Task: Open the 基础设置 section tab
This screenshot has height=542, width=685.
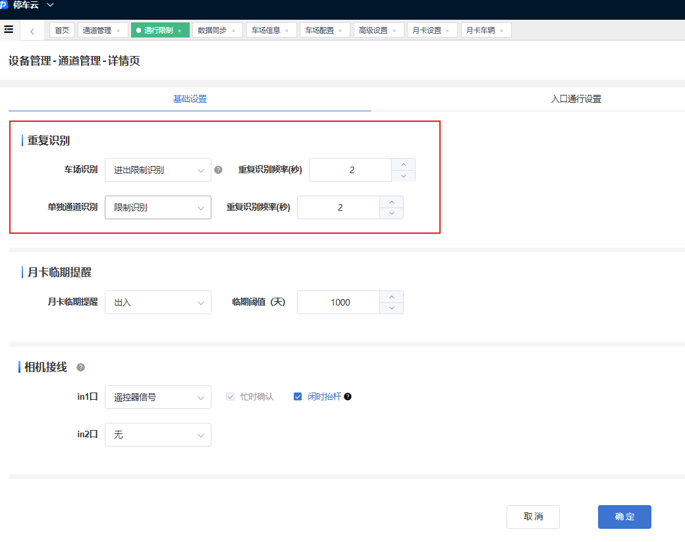Action: click(190, 99)
